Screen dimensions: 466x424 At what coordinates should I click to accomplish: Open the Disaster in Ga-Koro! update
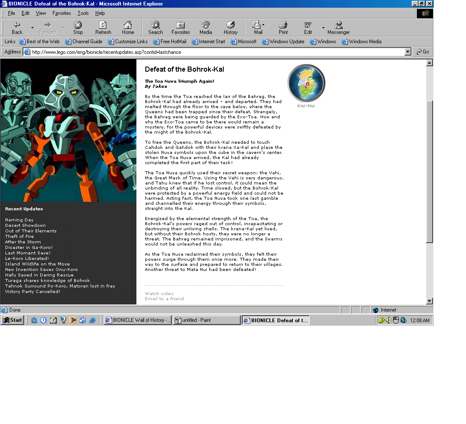click(x=28, y=248)
